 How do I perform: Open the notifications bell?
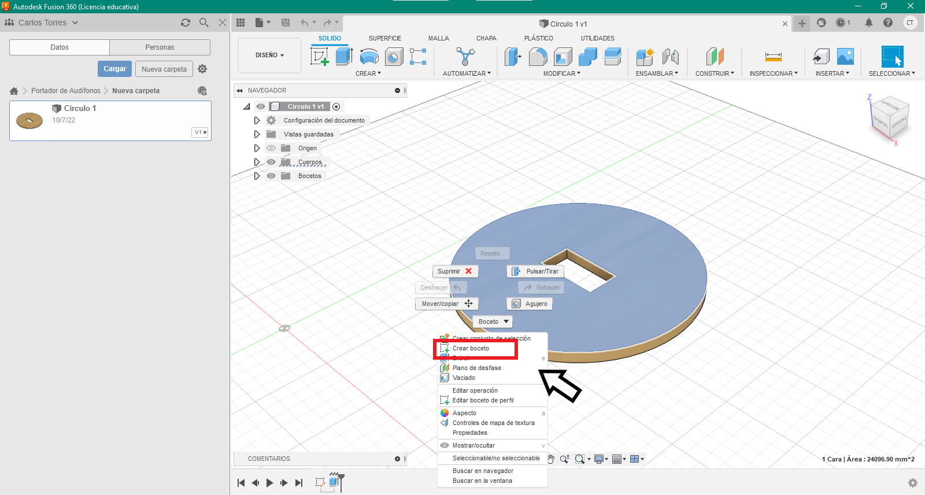[x=868, y=23]
